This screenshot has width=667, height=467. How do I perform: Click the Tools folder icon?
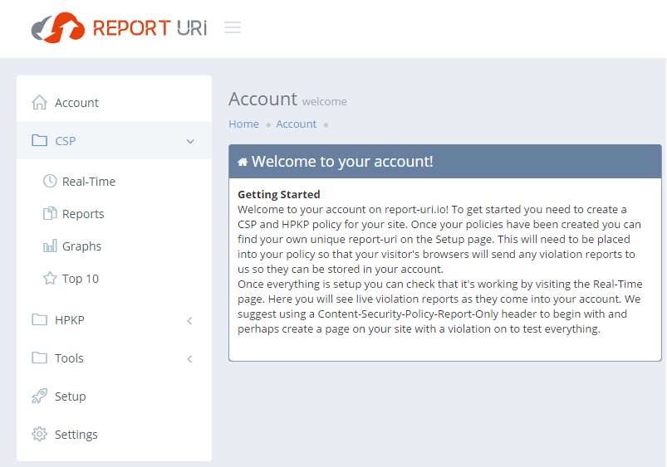(x=40, y=358)
